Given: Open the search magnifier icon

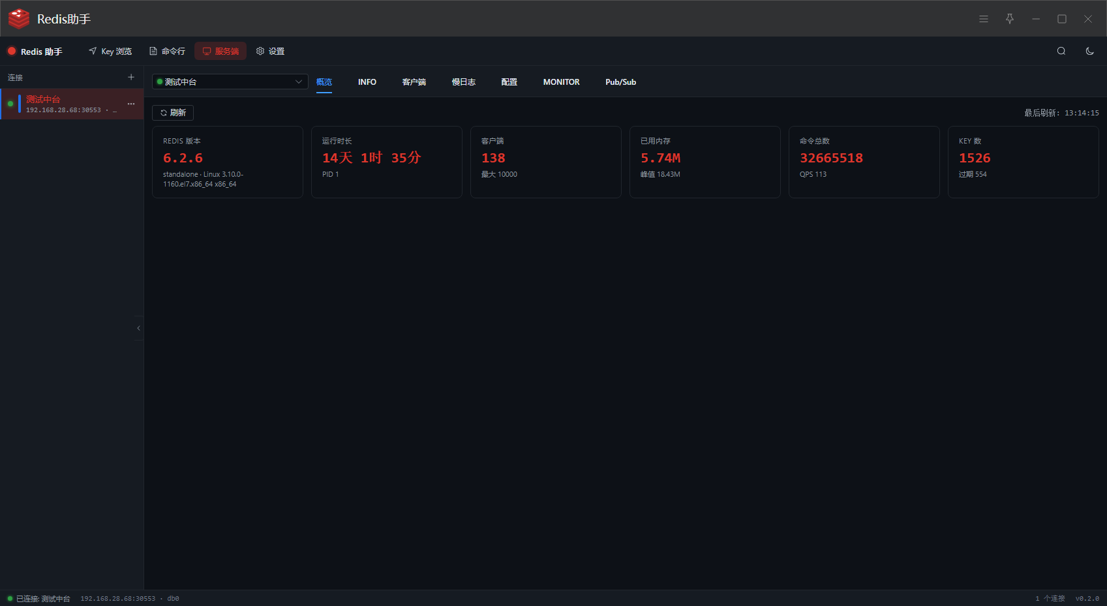Looking at the screenshot, I should tap(1061, 51).
